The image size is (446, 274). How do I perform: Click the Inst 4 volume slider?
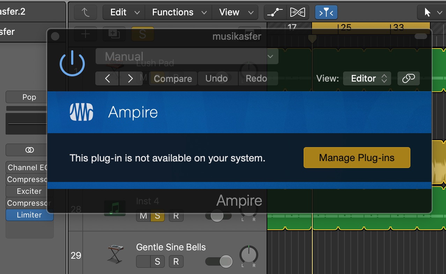(218, 216)
